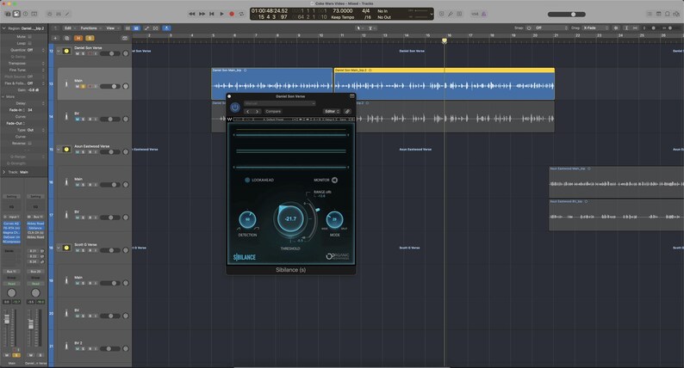Fast forward the transport
The width and height of the screenshot is (684, 368).
202,14
